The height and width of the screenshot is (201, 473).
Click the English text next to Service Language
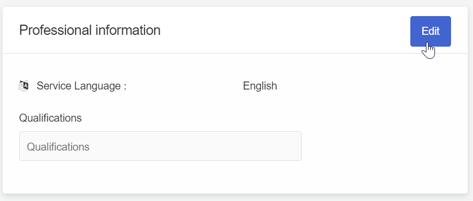click(x=260, y=86)
